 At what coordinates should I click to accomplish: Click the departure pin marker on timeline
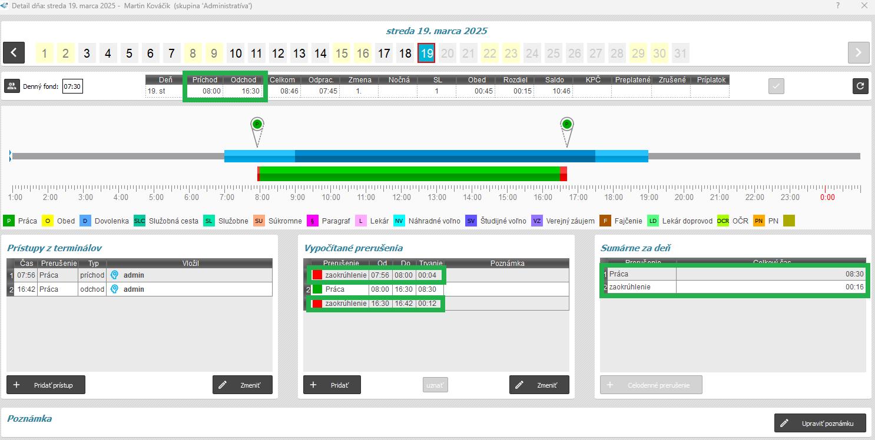pos(566,125)
